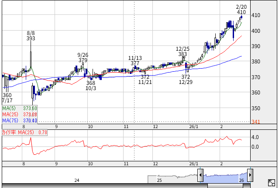Click the year 24 label in the navigator
Screen dimensions: 279x188
point(77,180)
